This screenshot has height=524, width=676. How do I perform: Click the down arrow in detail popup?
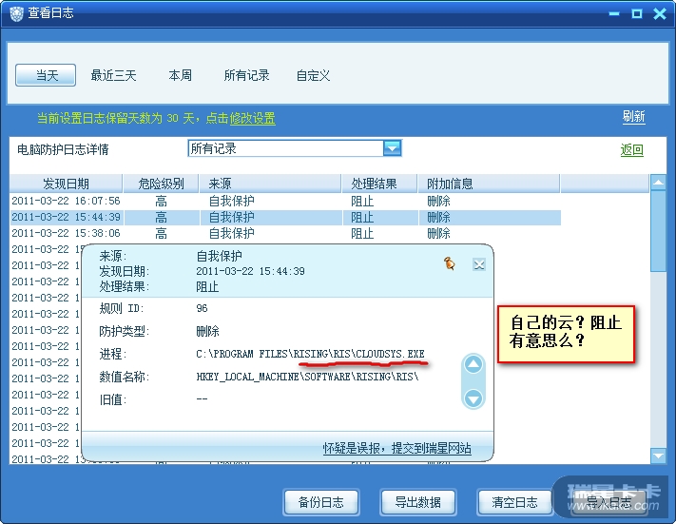473,398
